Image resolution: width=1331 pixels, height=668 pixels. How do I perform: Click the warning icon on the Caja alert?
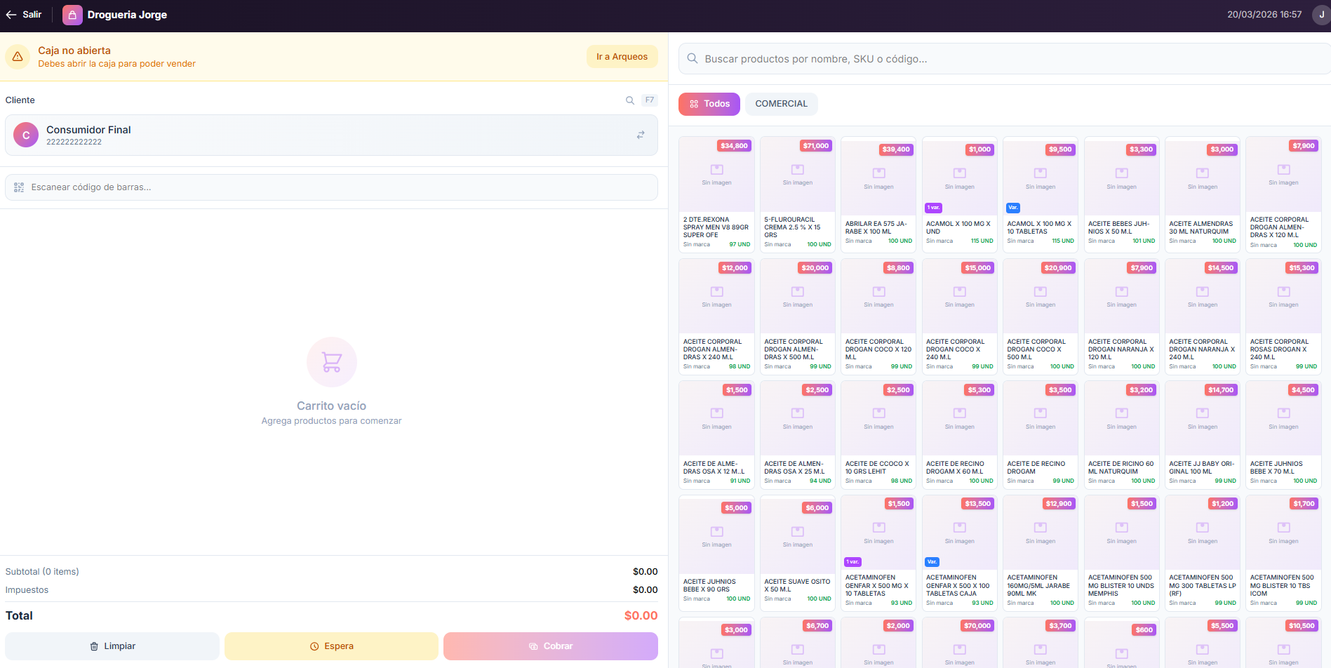pos(18,57)
